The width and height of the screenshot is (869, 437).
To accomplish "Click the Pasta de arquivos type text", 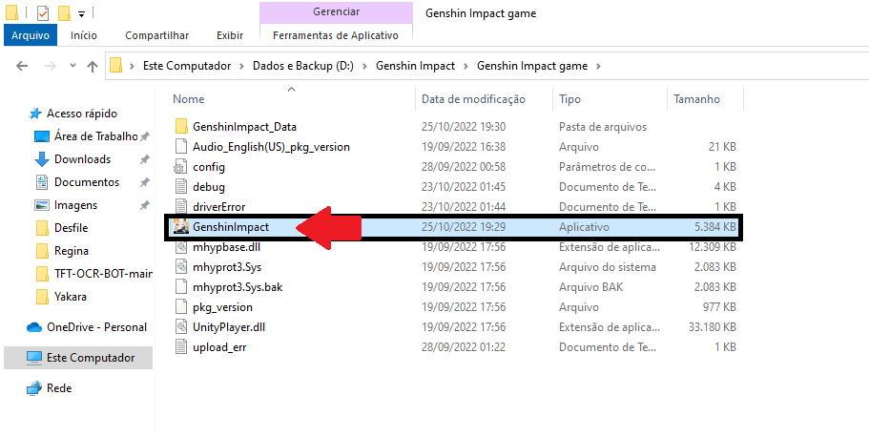I will click(603, 127).
